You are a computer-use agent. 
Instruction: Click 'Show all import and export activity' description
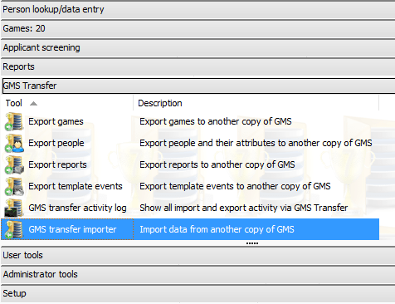tap(244, 208)
